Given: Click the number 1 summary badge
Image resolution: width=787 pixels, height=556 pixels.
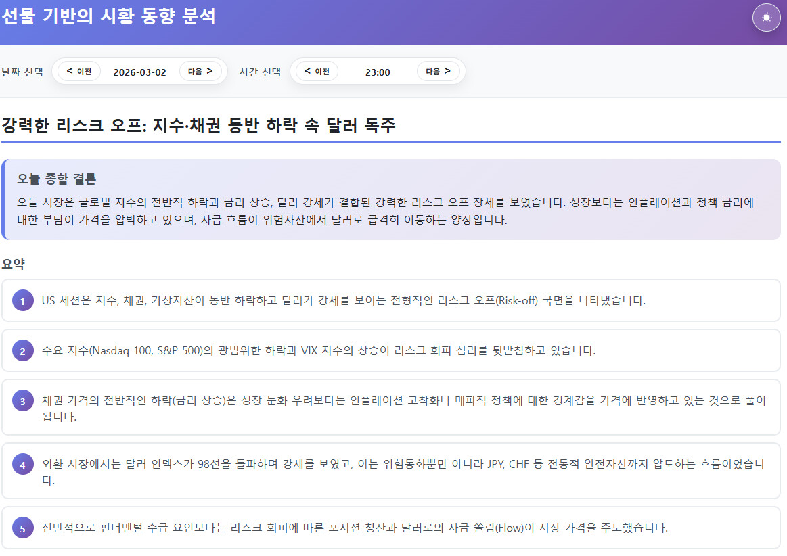Looking at the screenshot, I should coord(22,301).
